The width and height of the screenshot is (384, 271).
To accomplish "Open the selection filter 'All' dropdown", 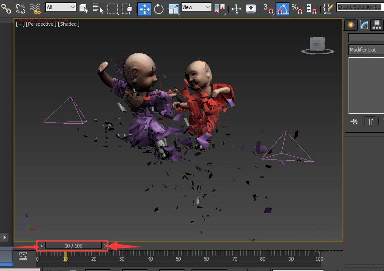I will (x=61, y=7).
